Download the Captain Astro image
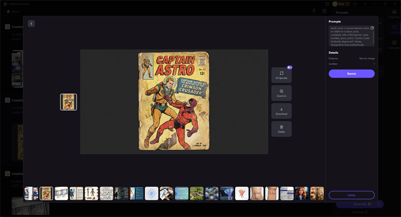Image resolution: width=401 pixels, height=217 pixels. click(x=281, y=111)
